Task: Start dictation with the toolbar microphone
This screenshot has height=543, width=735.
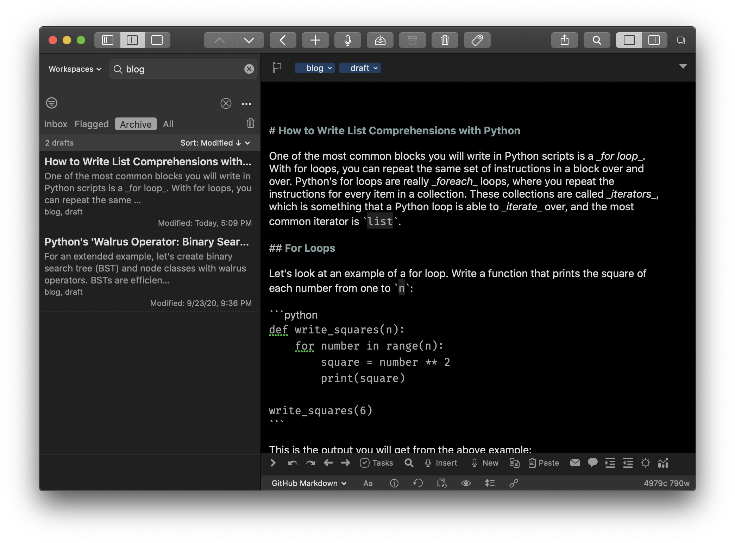Action: point(347,40)
